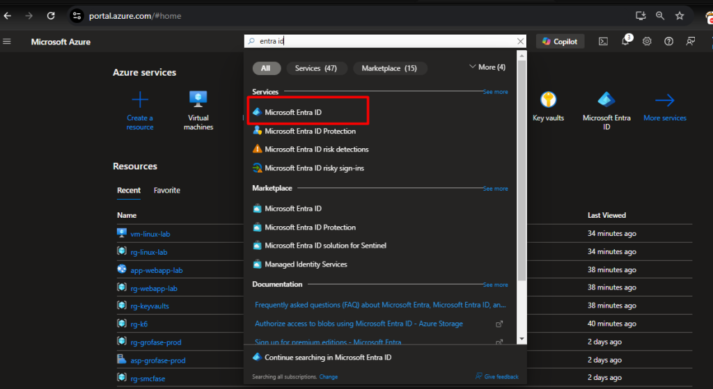Open the portal settings gear
This screenshot has height=389, width=713.
coord(647,42)
